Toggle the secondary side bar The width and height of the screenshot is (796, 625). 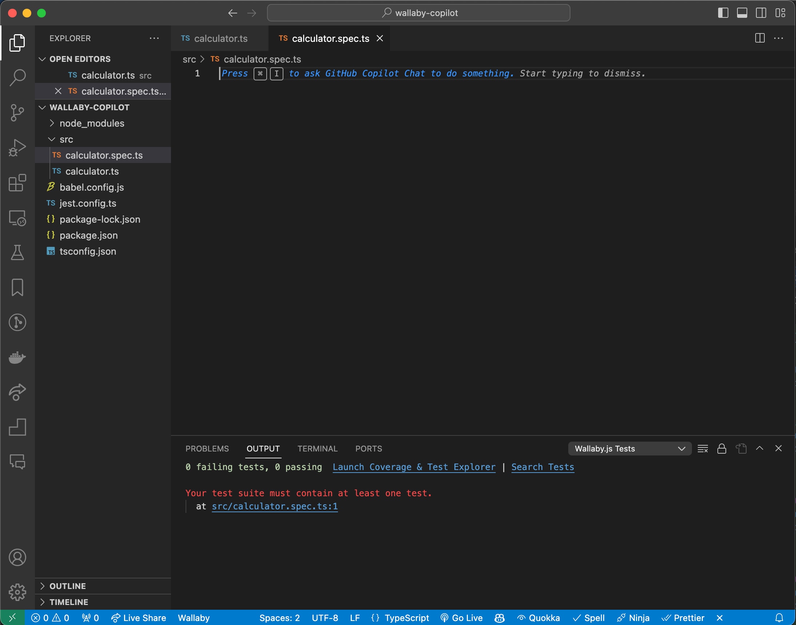761,13
